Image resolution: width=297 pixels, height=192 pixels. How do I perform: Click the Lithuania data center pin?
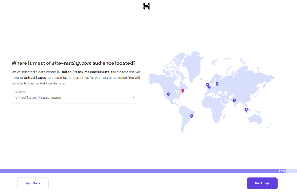(217, 83)
